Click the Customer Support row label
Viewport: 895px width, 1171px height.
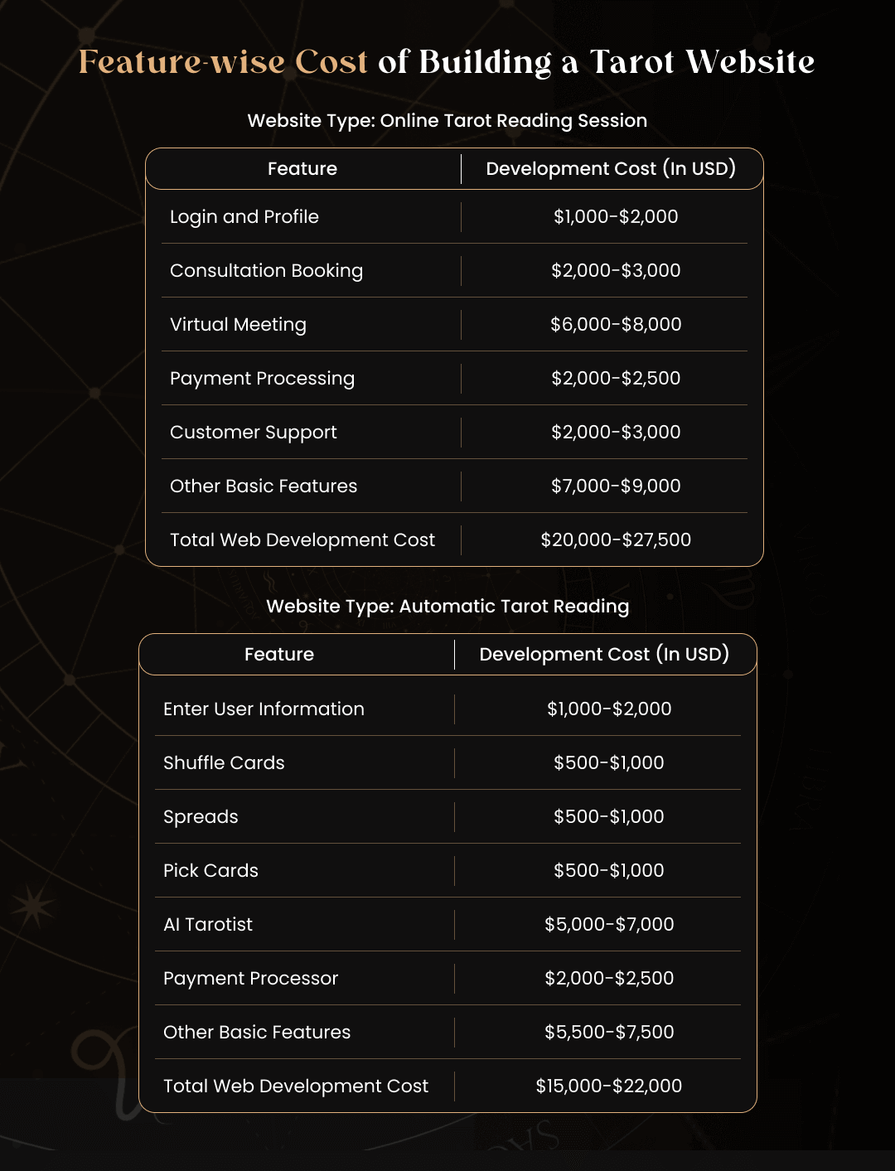pyautogui.click(x=254, y=433)
